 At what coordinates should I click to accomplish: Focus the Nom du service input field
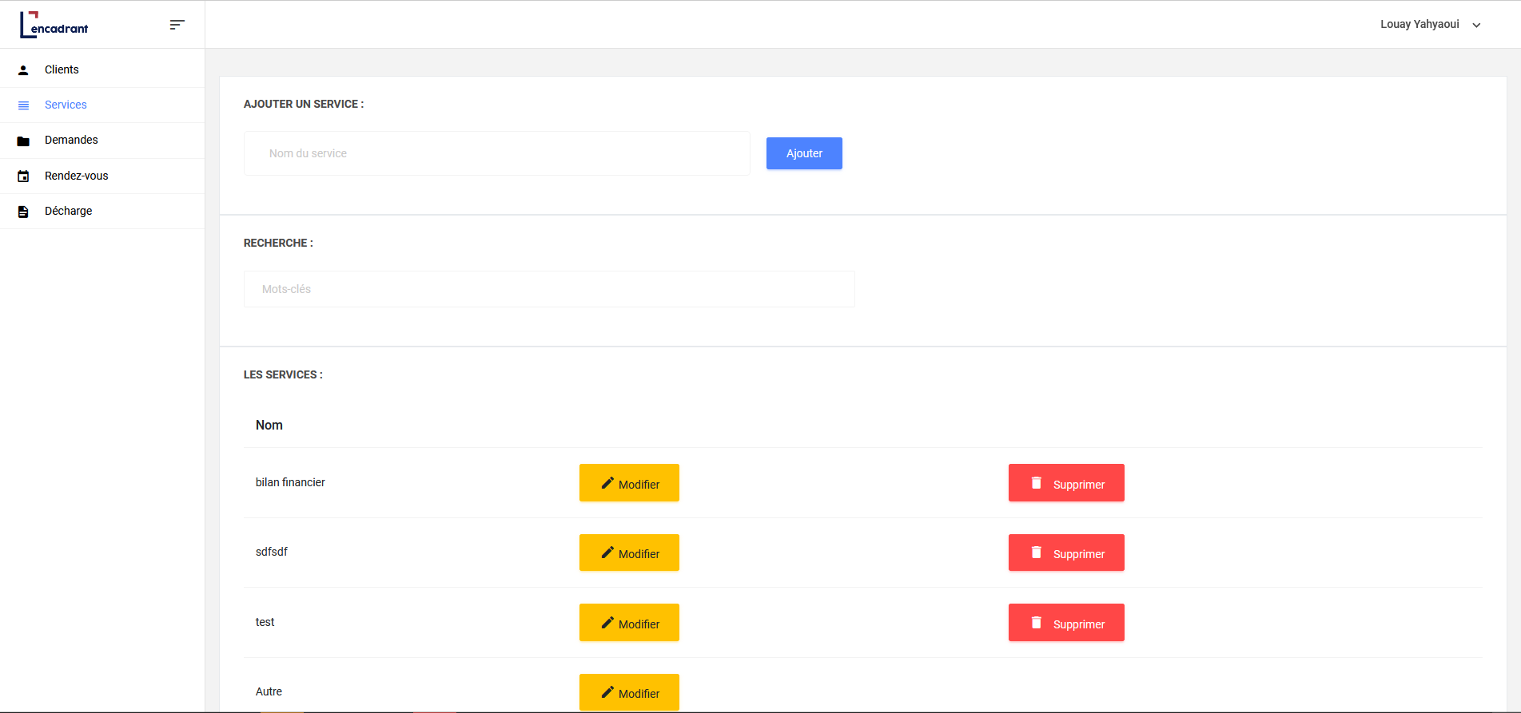point(497,153)
